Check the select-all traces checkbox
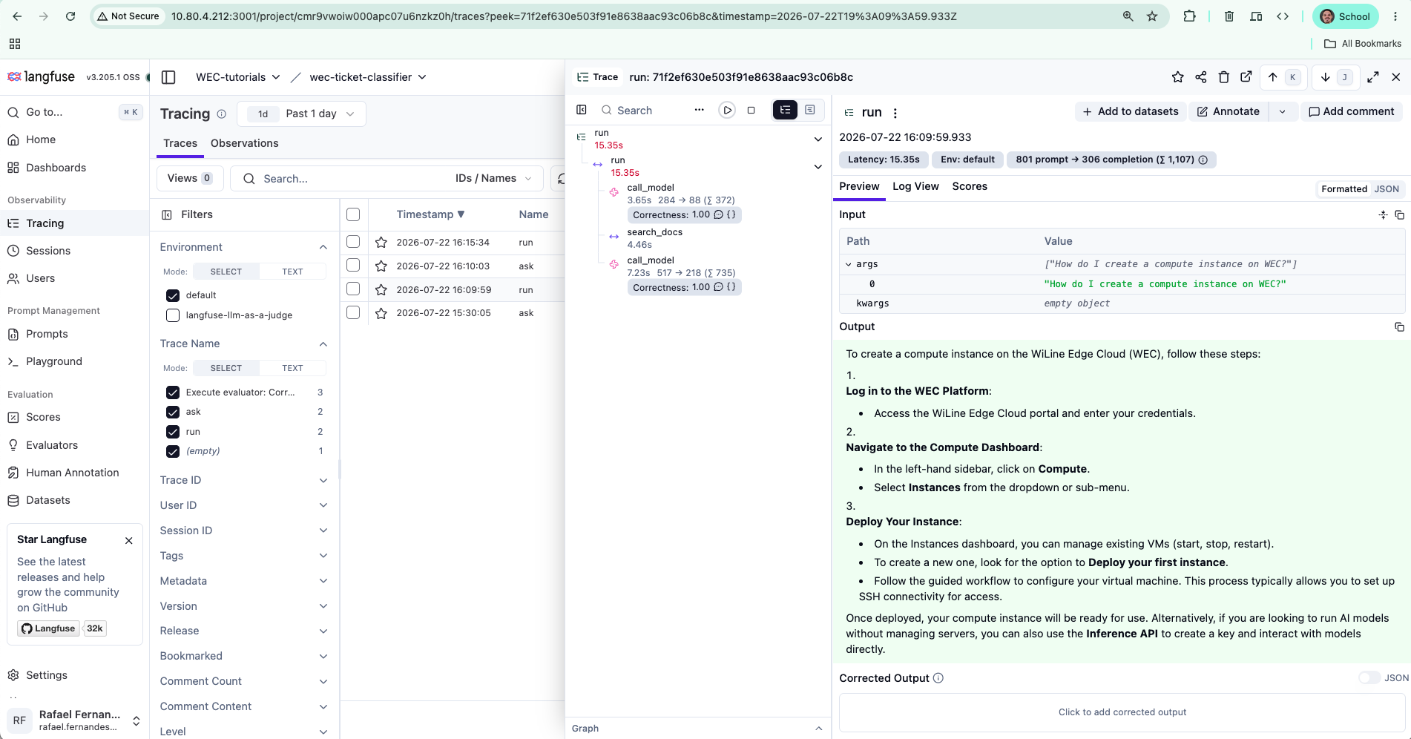The width and height of the screenshot is (1411, 739). pos(353,214)
